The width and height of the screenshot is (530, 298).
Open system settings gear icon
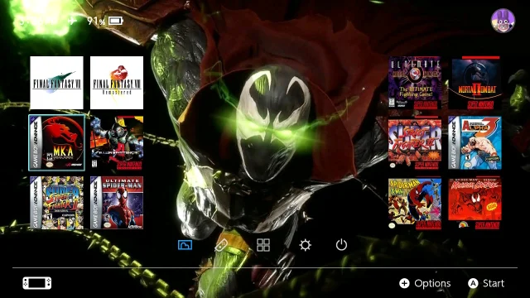305,245
